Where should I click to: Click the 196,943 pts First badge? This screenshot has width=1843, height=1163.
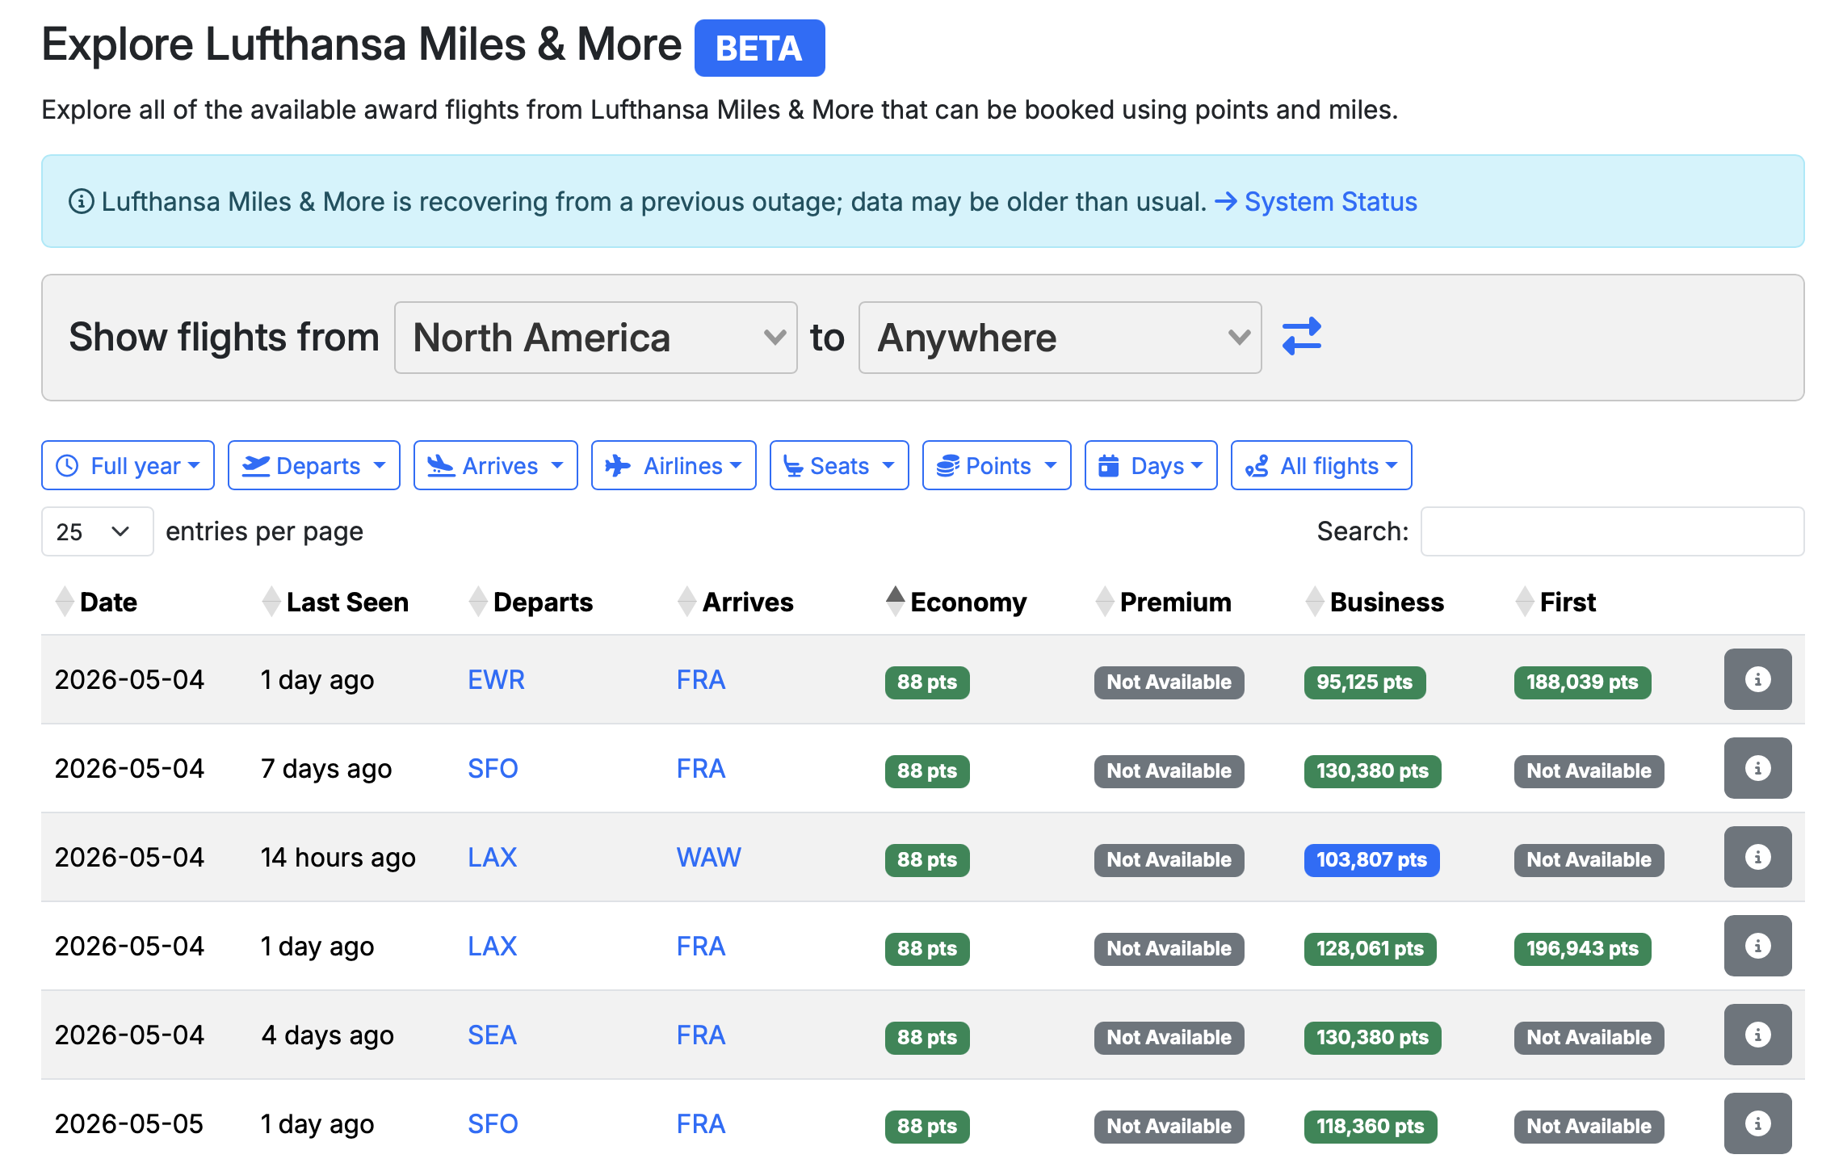pos(1582,948)
